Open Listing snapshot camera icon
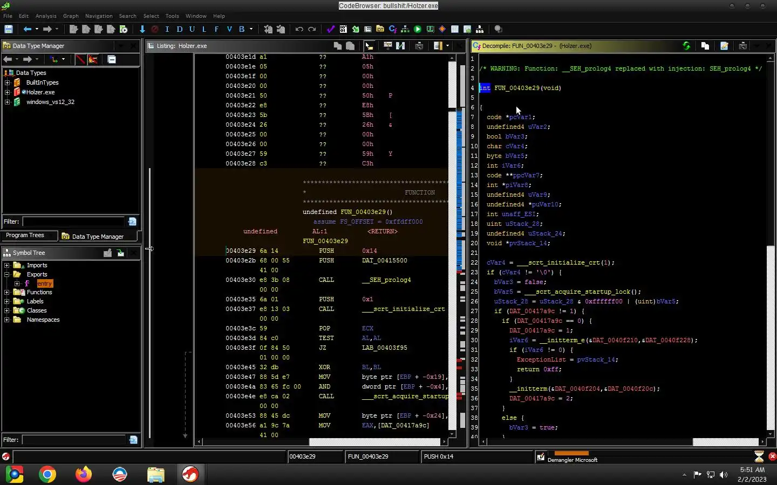777x485 pixels. click(x=419, y=46)
